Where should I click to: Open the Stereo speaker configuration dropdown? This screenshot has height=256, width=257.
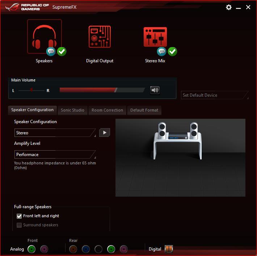(55, 133)
